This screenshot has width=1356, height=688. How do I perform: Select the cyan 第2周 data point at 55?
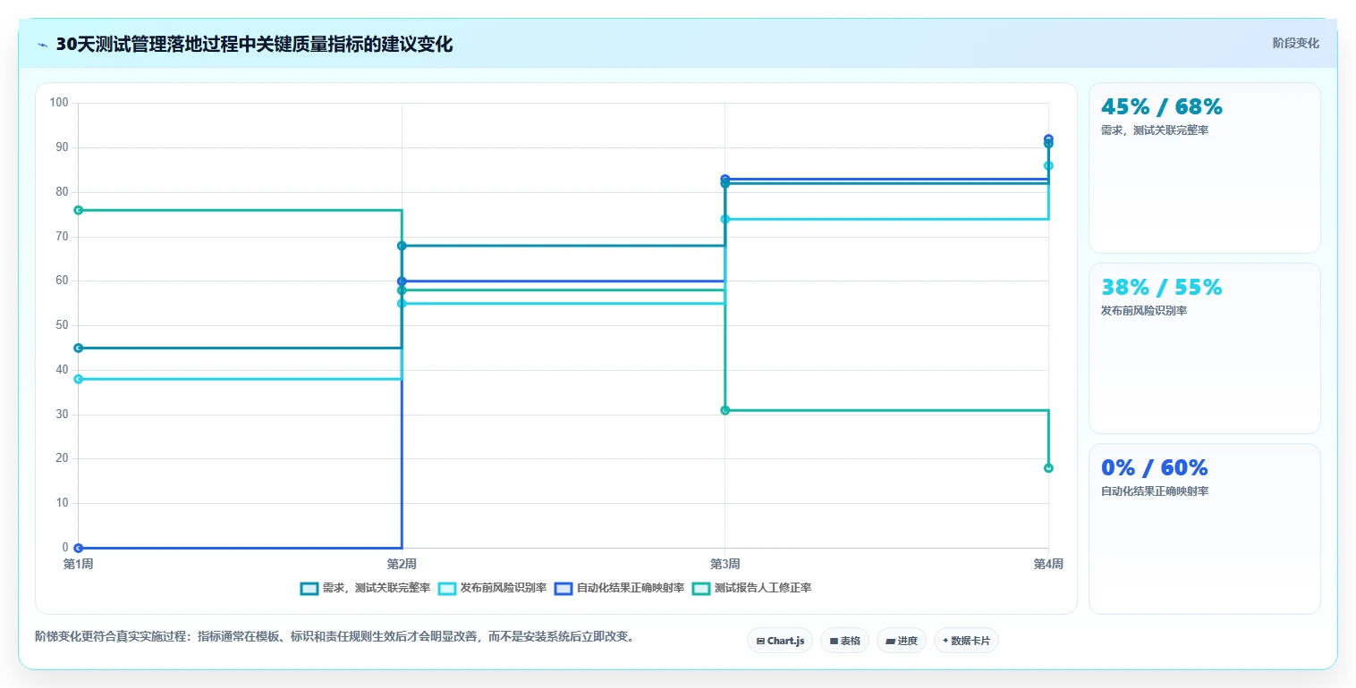(x=402, y=304)
